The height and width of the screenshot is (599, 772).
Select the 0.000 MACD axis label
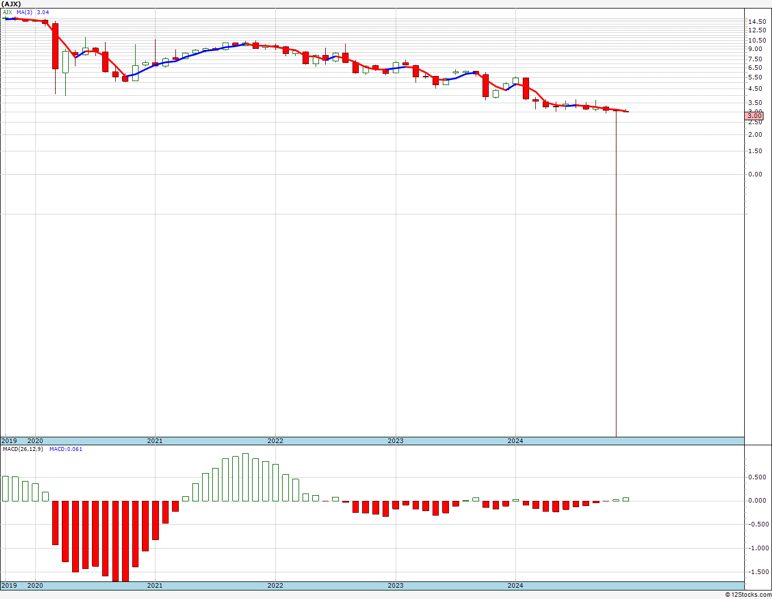(x=757, y=501)
